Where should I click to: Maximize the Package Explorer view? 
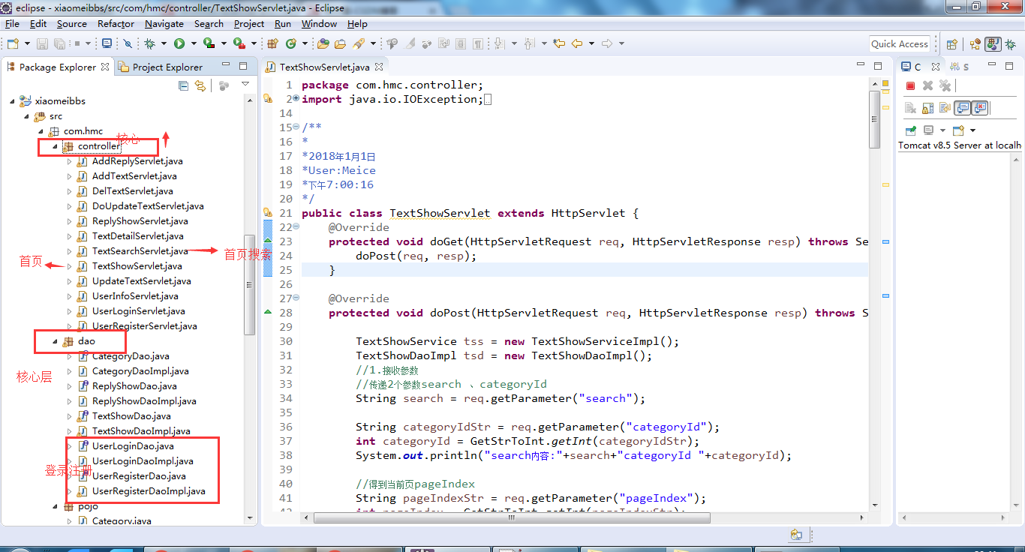pos(243,66)
